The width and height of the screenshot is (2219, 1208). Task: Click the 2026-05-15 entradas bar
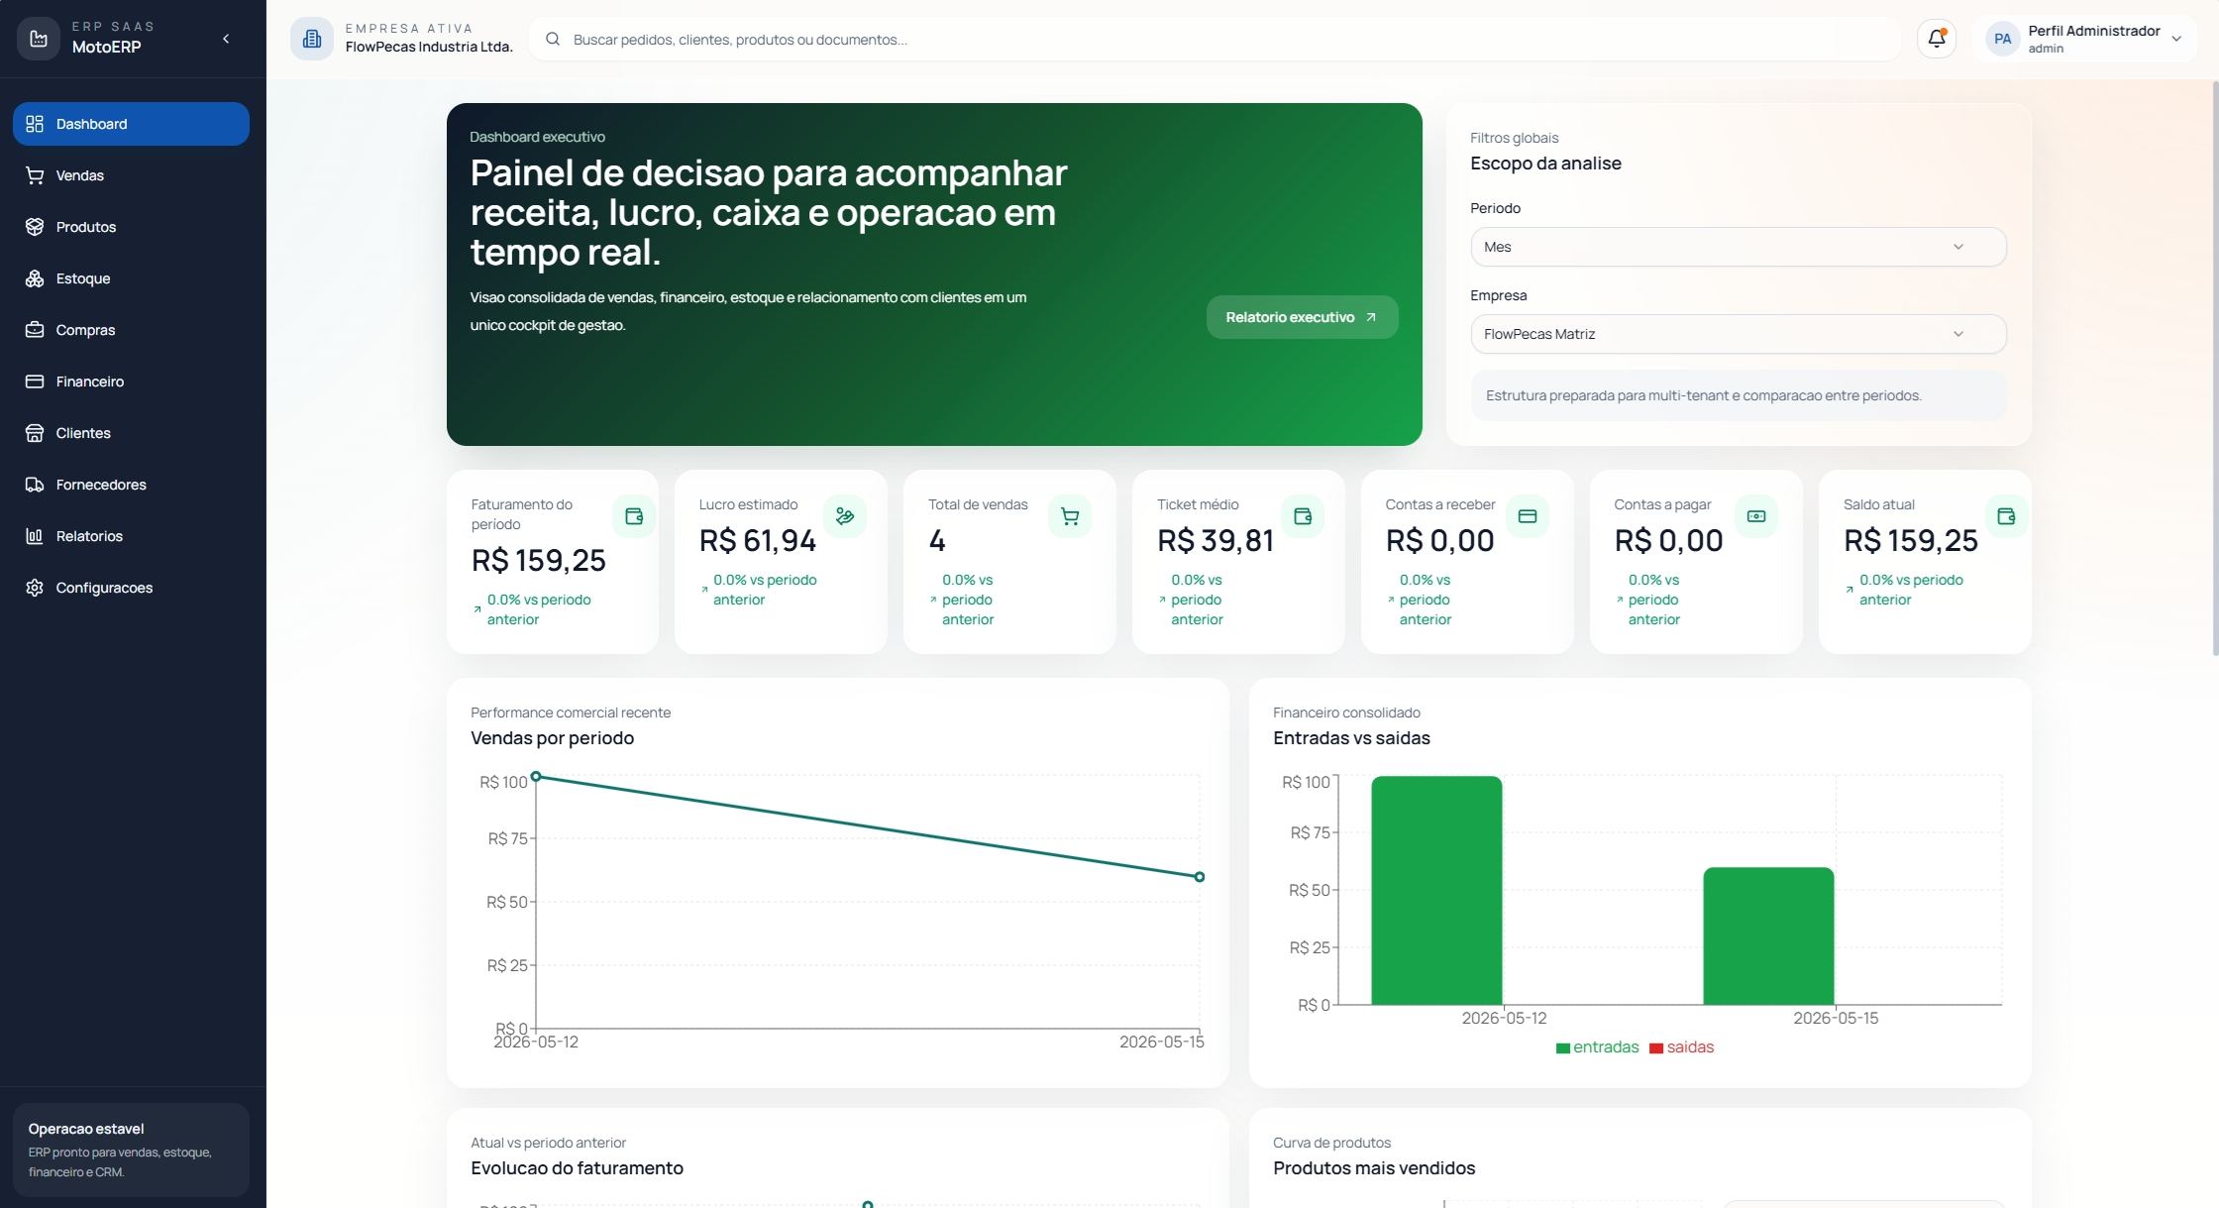coord(1768,936)
